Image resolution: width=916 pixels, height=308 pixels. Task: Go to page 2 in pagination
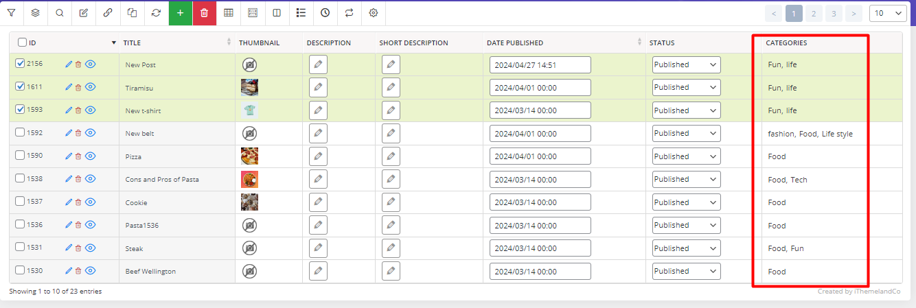[x=814, y=13]
